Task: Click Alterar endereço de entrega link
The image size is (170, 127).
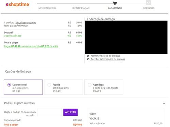Action: [105, 56]
